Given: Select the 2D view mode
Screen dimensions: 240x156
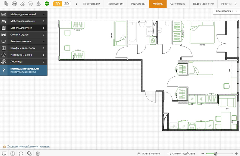Looking at the screenshot, I should [58, 4].
